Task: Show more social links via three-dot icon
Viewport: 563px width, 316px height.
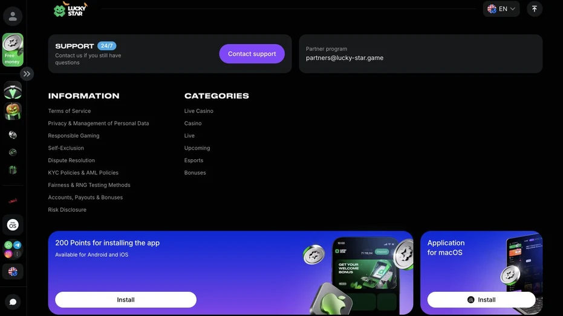Action: tap(17, 254)
